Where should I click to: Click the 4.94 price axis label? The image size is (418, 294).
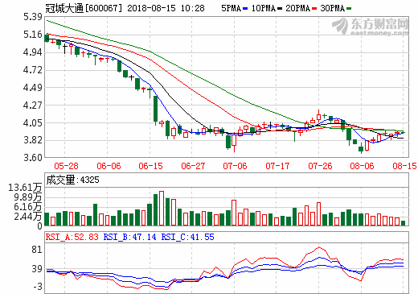[33, 52]
